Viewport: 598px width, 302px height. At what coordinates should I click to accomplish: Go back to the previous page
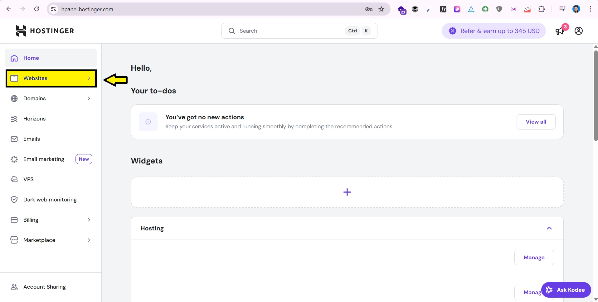coord(9,9)
